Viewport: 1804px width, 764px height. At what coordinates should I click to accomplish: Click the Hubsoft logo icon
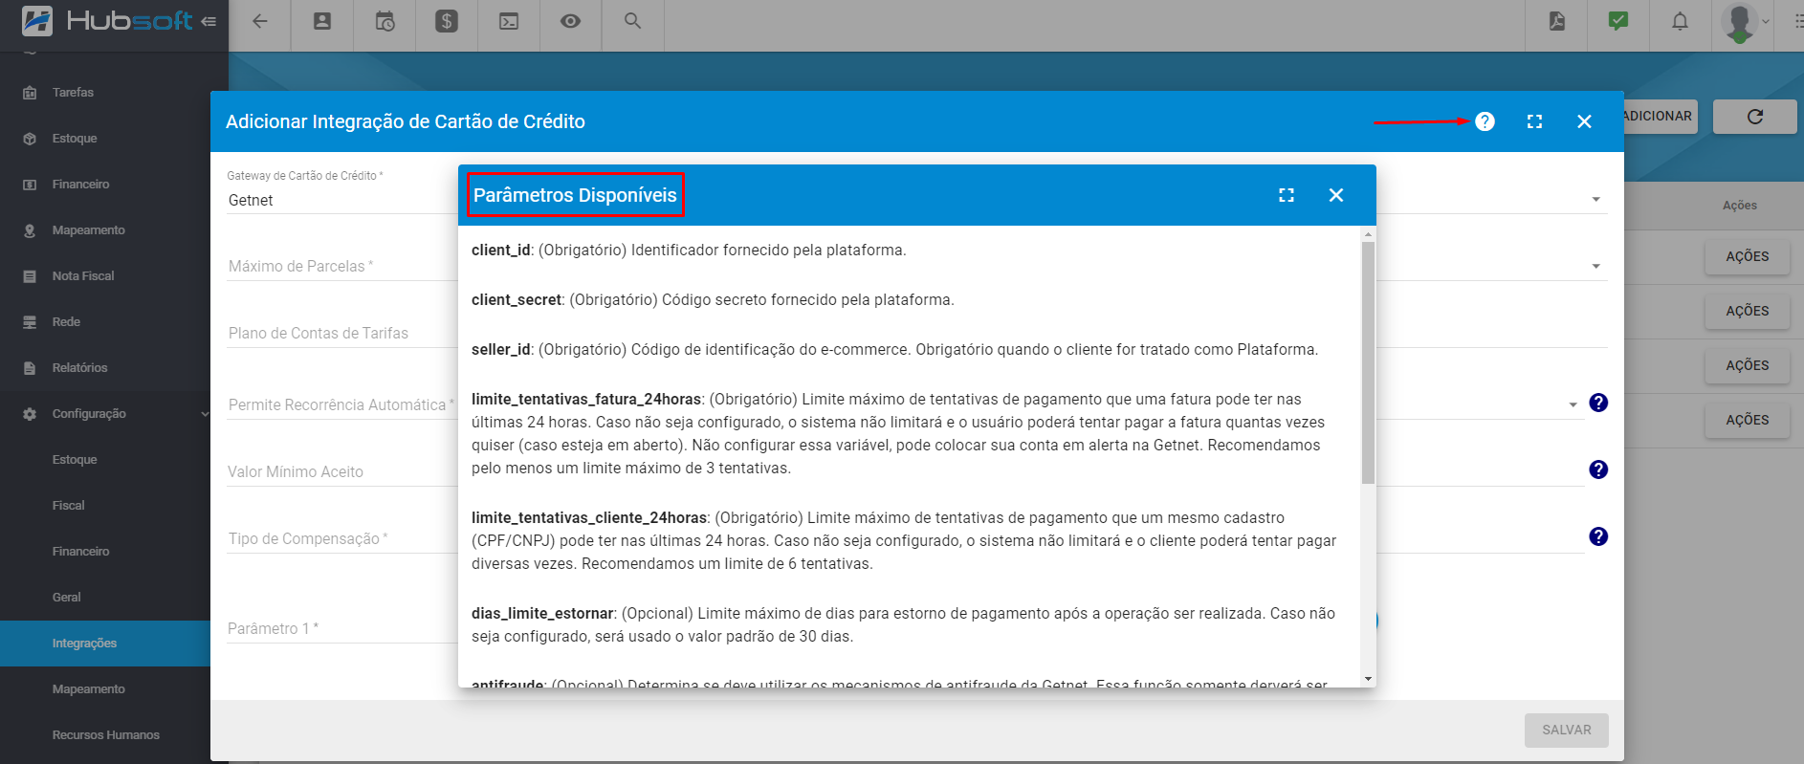tap(37, 20)
